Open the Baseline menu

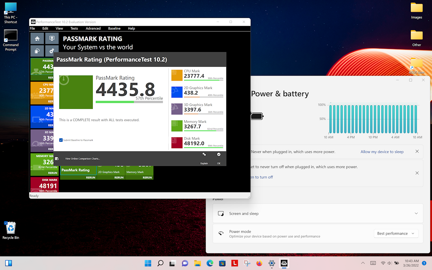114,28
